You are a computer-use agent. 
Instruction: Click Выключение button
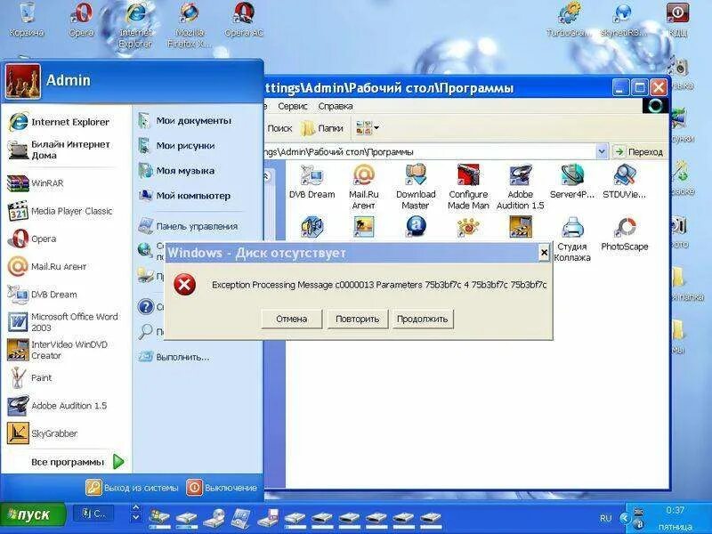[x=222, y=488]
